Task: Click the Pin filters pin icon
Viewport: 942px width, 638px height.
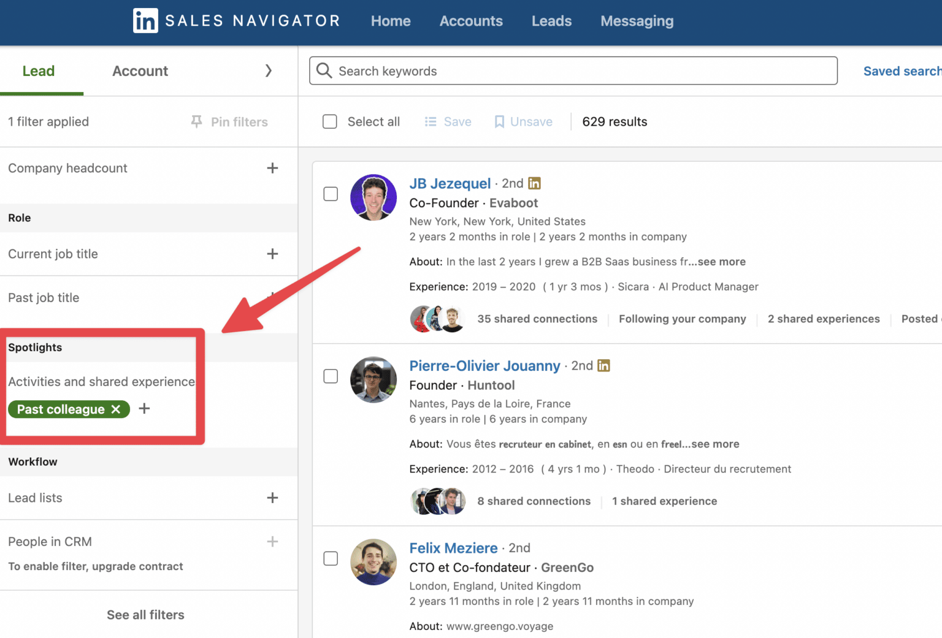Action: pos(196,121)
